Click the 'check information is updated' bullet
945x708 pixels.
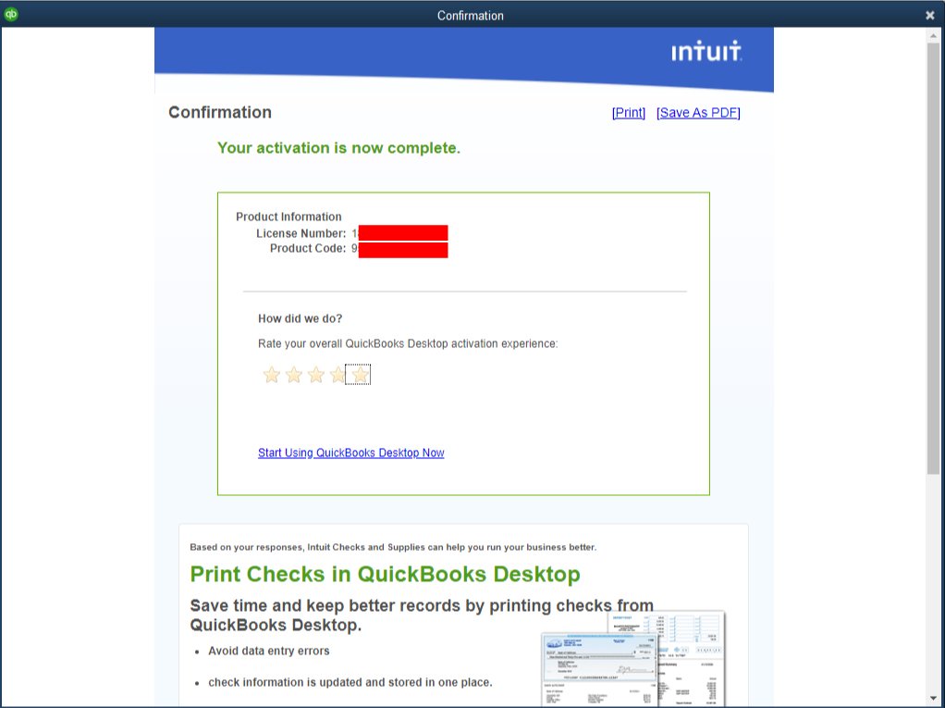350,683
